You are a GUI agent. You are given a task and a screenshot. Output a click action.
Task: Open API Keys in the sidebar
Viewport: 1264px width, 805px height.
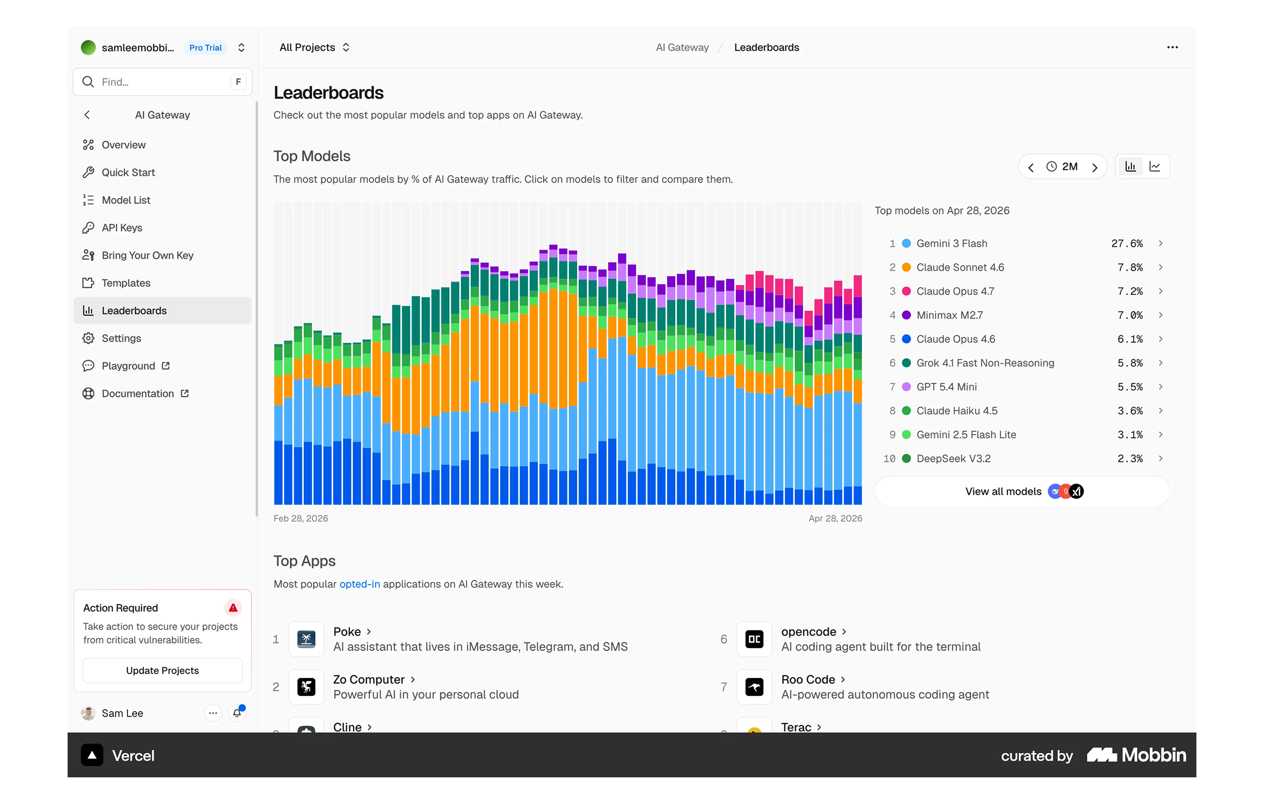[x=163, y=227]
